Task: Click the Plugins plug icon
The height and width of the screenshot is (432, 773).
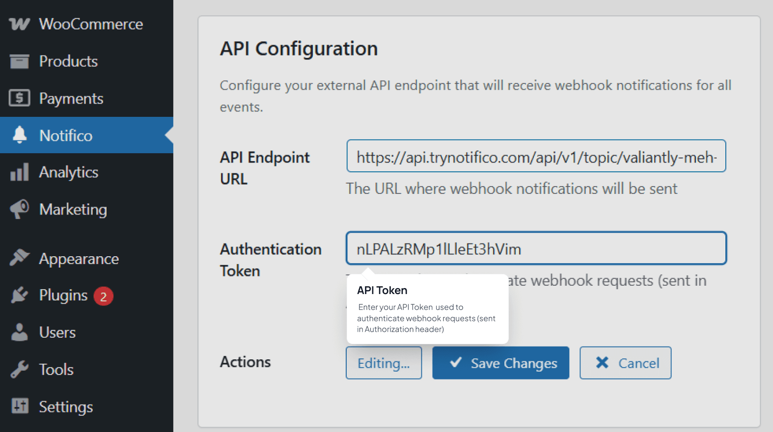Action: tap(19, 295)
